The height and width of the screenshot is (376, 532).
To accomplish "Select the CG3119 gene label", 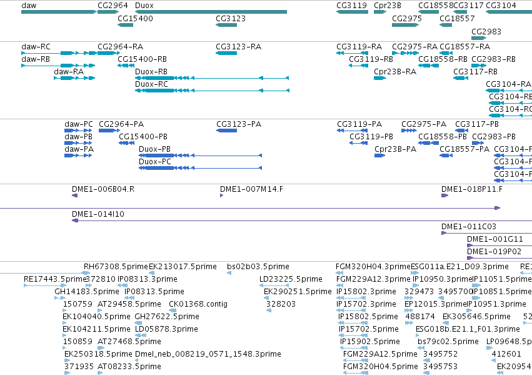I will 351,6.
